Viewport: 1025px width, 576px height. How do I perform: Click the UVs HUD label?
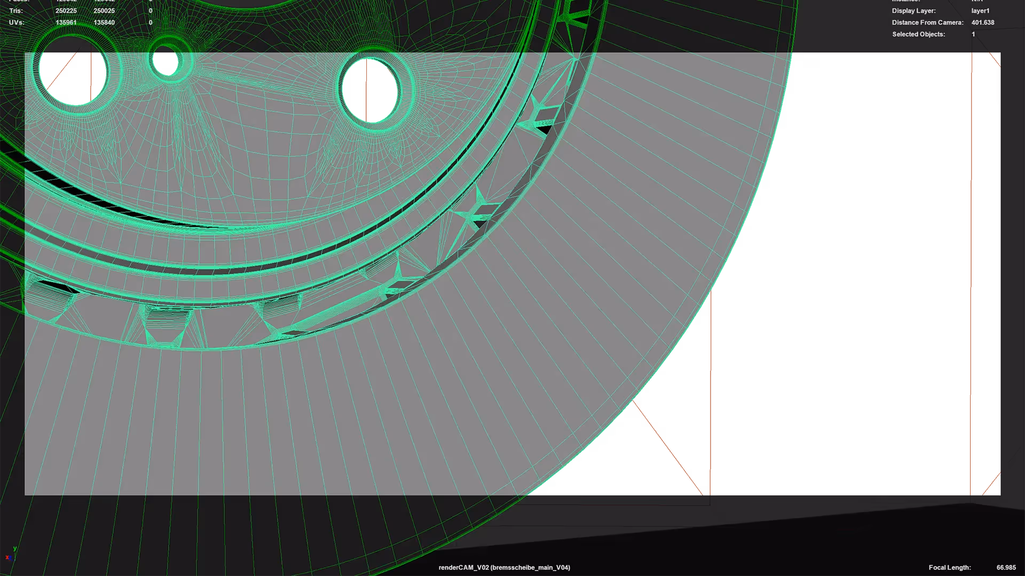16,22
